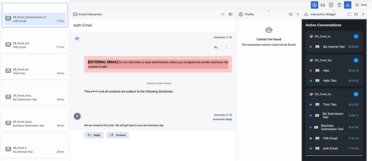
Task: Click the EXTERNAL EMAIL warning banner
Action: point(158,64)
